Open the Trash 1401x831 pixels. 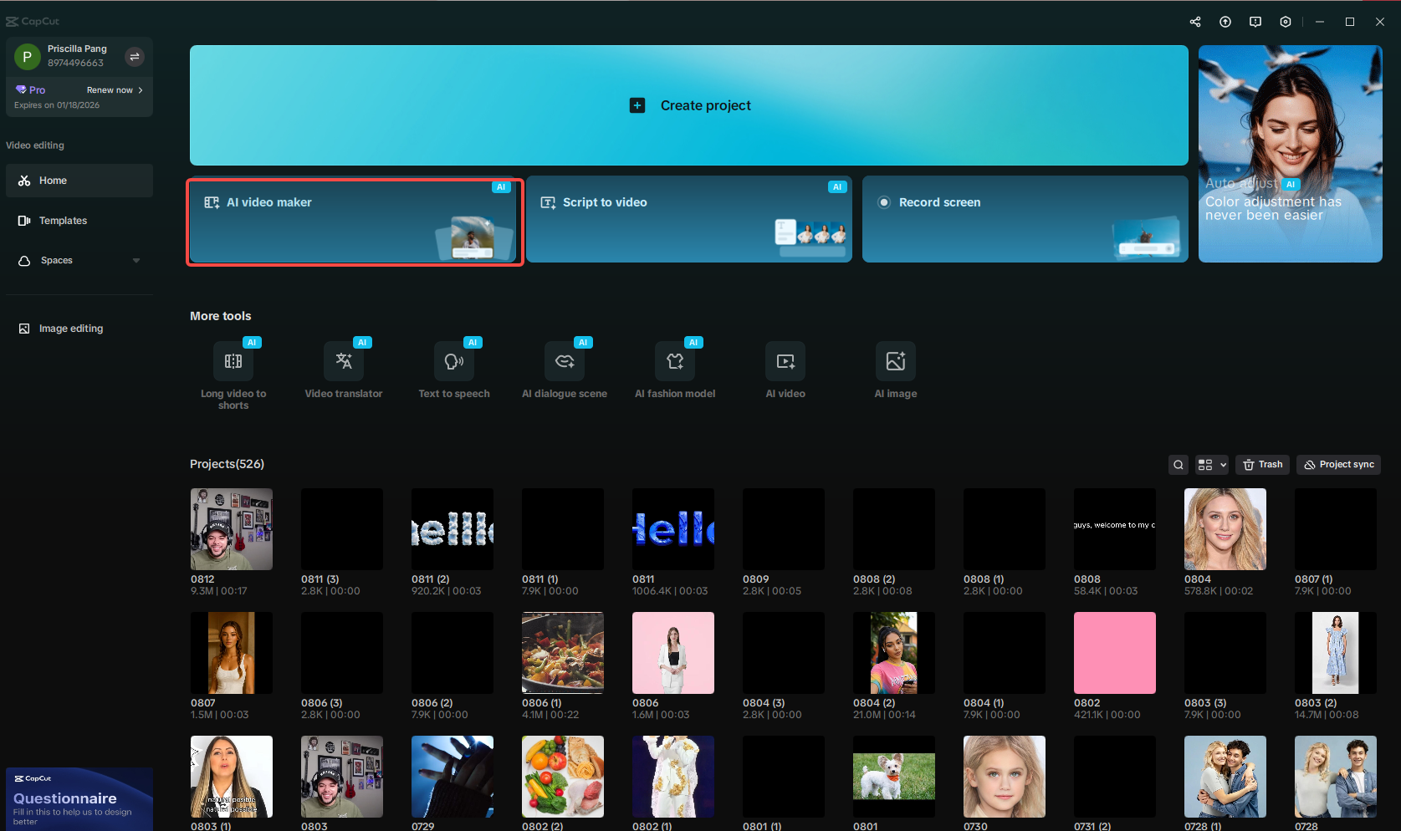[x=1262, y=464]
